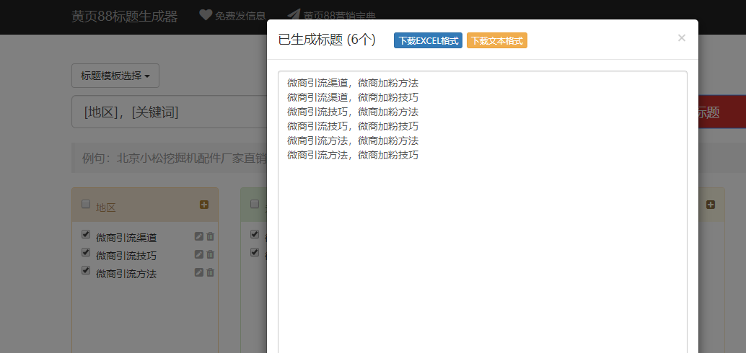Uncheck the 微商引流技巧 checkbox

coord(86,252)
